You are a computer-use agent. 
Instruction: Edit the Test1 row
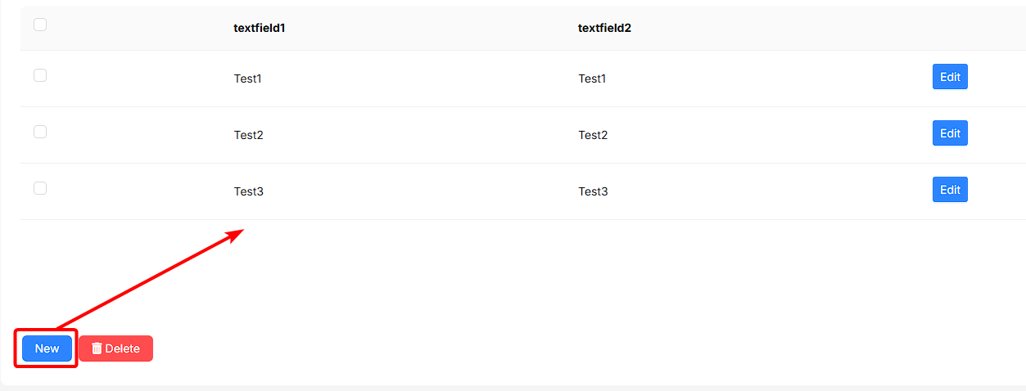tap(950, 77)
